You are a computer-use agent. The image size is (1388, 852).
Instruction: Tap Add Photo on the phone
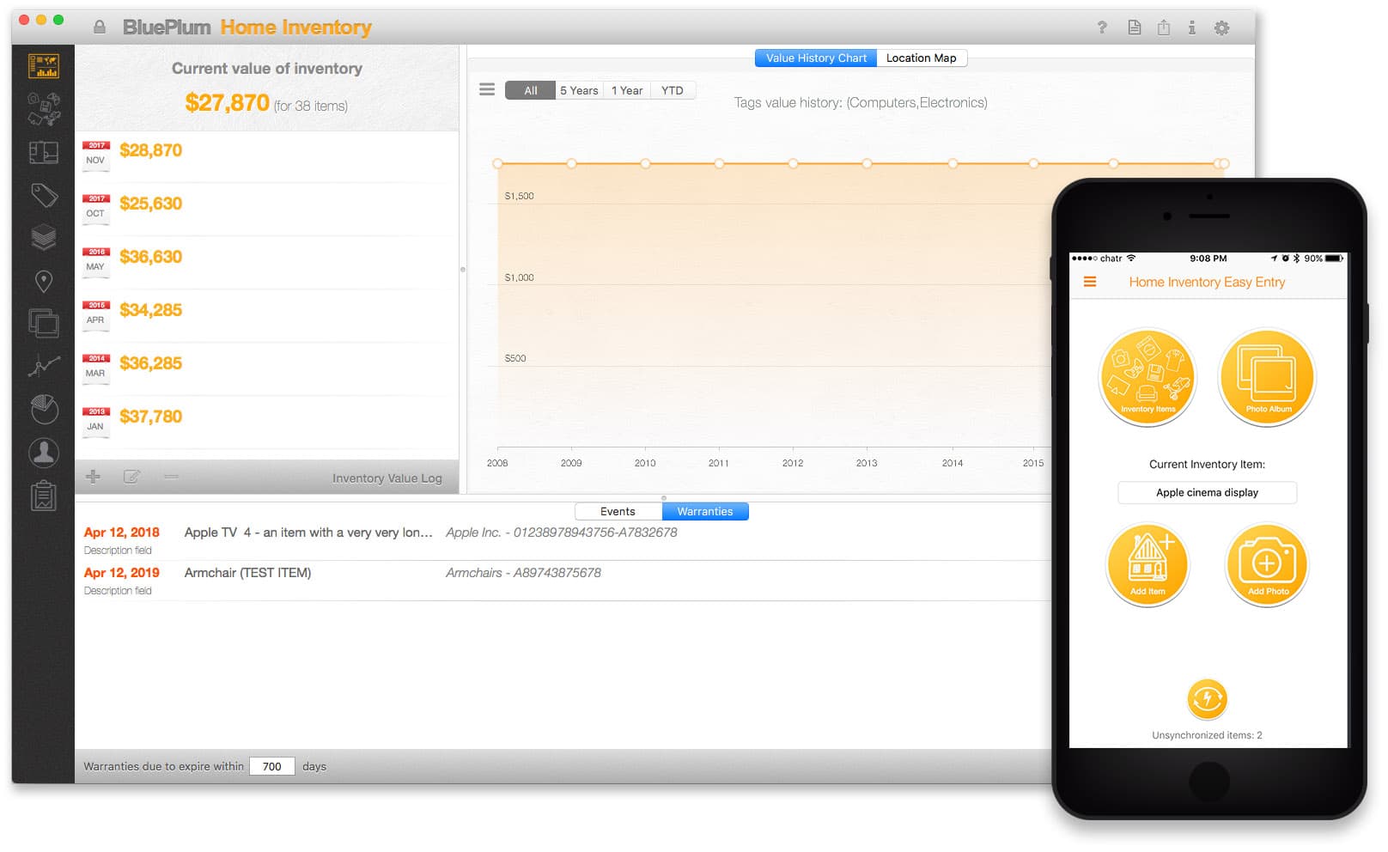[1268, 565]
